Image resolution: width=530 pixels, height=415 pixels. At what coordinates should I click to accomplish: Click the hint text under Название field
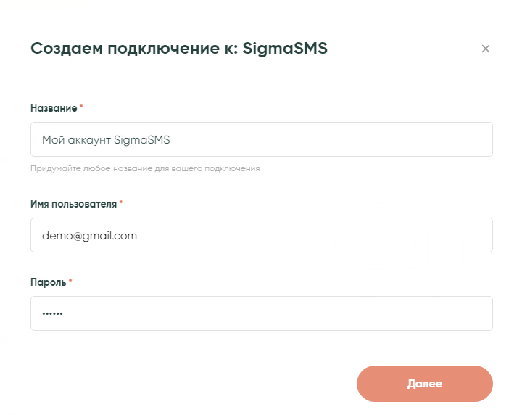145,168
